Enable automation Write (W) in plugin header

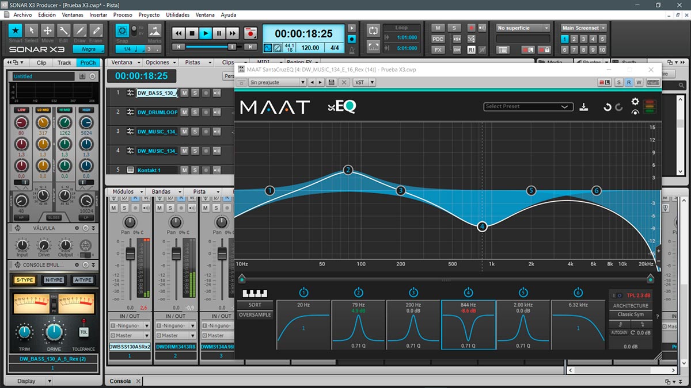tap(639, 83)
